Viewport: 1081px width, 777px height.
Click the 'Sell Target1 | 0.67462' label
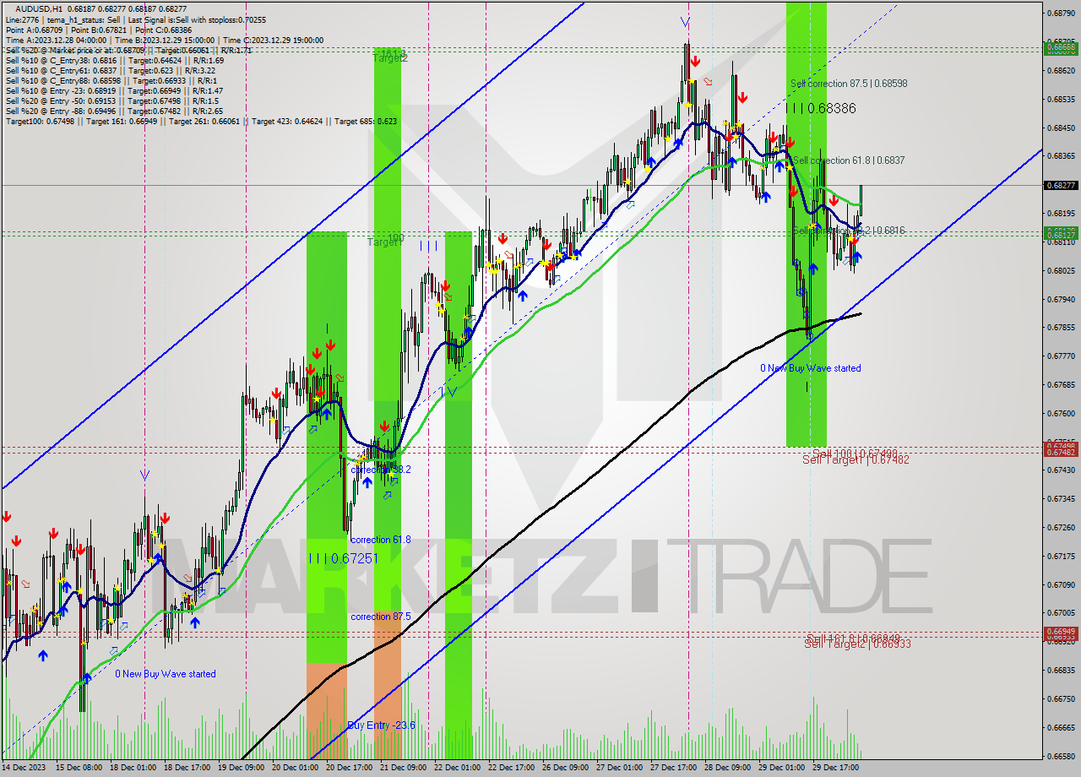click(x=856, y=460)
